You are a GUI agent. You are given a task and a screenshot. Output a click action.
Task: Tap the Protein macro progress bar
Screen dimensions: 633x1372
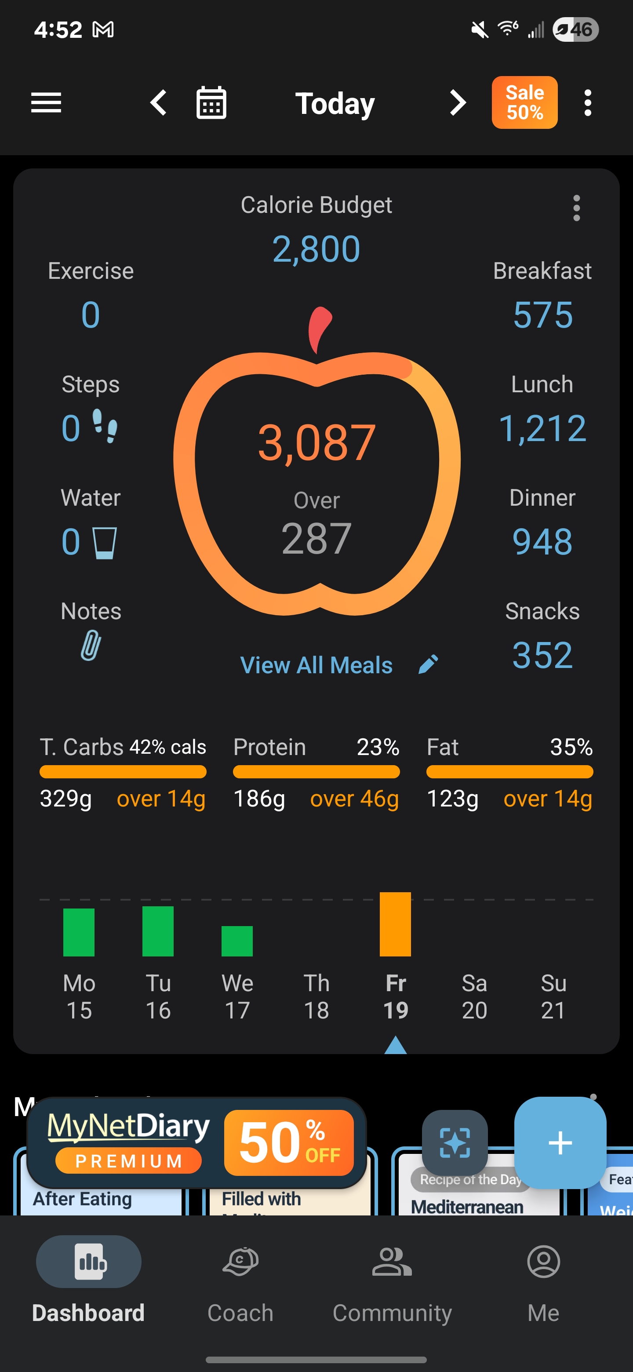click(x=316, y=772)
